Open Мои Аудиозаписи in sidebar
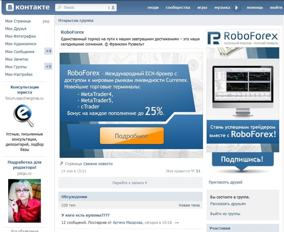Viewport: 284px width, 232px height. pos(21,44)
